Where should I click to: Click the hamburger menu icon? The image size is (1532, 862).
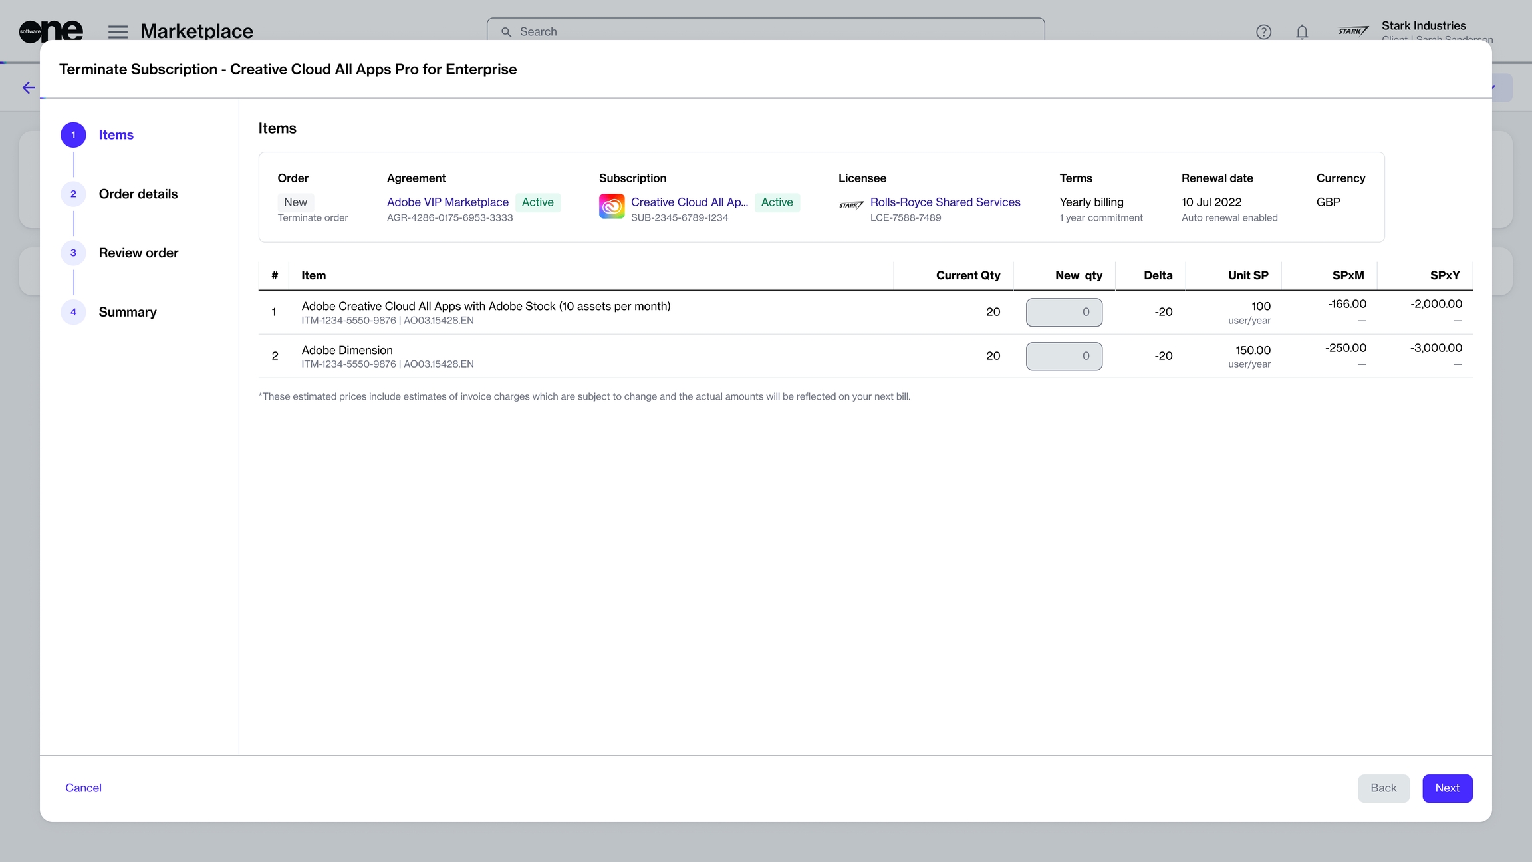click(118, 31)
